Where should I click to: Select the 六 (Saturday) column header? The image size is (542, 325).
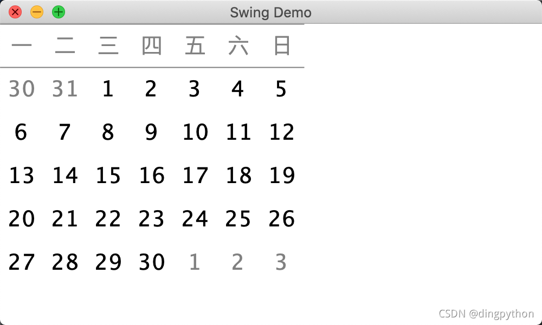pyautogui.click(x=238, y=45)
